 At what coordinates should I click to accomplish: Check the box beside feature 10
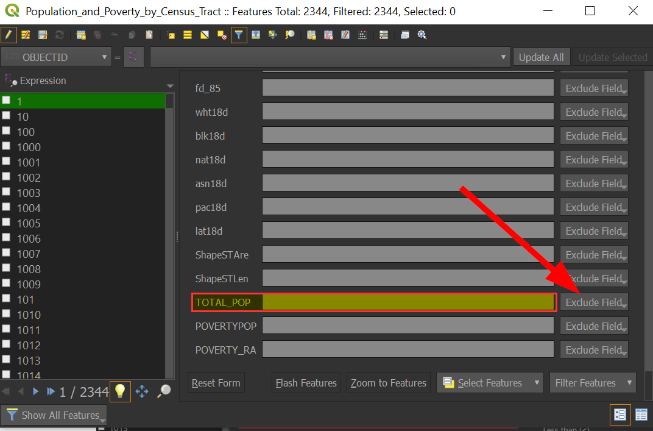6,115
